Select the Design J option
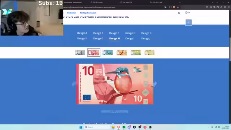 pyautogui.click(x=146, y=39)
